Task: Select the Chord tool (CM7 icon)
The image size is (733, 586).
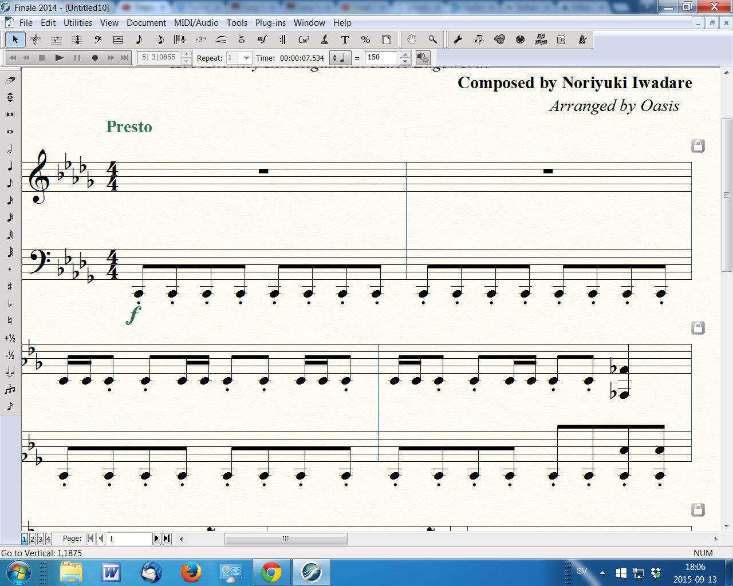Action: (x=304, y=39)
